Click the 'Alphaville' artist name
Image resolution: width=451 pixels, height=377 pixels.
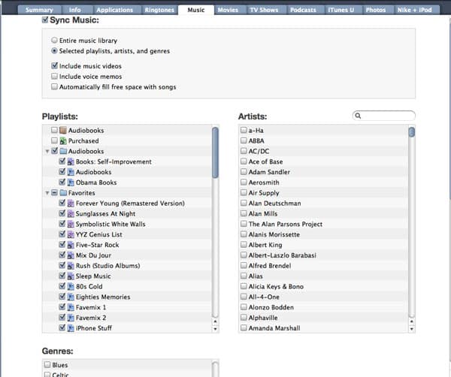(x=263, y=318)
